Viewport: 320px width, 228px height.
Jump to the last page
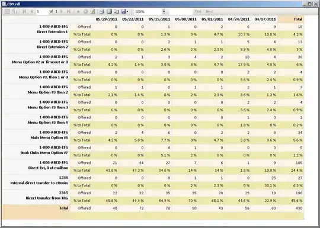[x=69, y=11]
